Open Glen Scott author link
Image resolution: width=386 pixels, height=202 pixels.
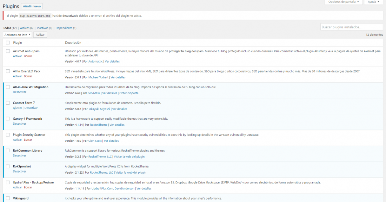[95, 141]
